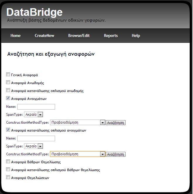
Task: Check the Αναφορά Βάθρων Θεμελίωσης checkbox
Action: click(8, 161)
